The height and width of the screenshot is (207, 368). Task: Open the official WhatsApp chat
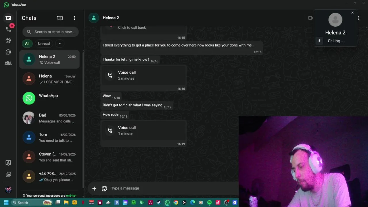(x=49, y=98)
